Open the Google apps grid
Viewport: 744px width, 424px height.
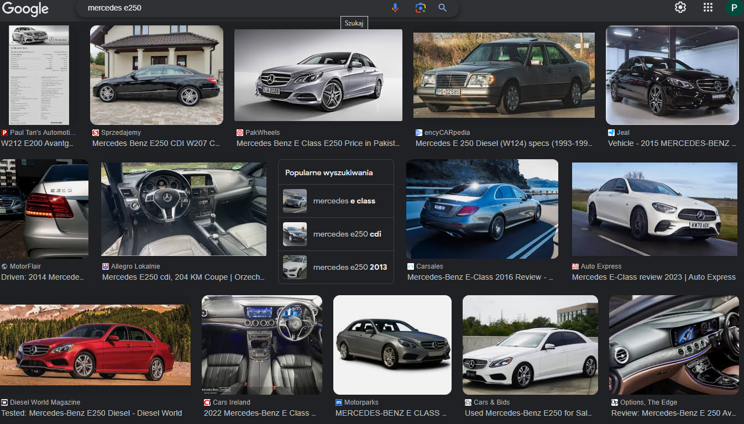click(x=708, y=7)
